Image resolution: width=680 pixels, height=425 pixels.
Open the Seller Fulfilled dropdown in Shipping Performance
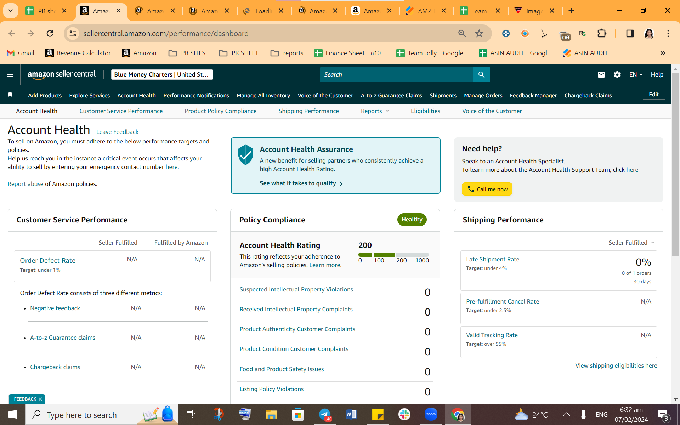[x=631, y=243]
